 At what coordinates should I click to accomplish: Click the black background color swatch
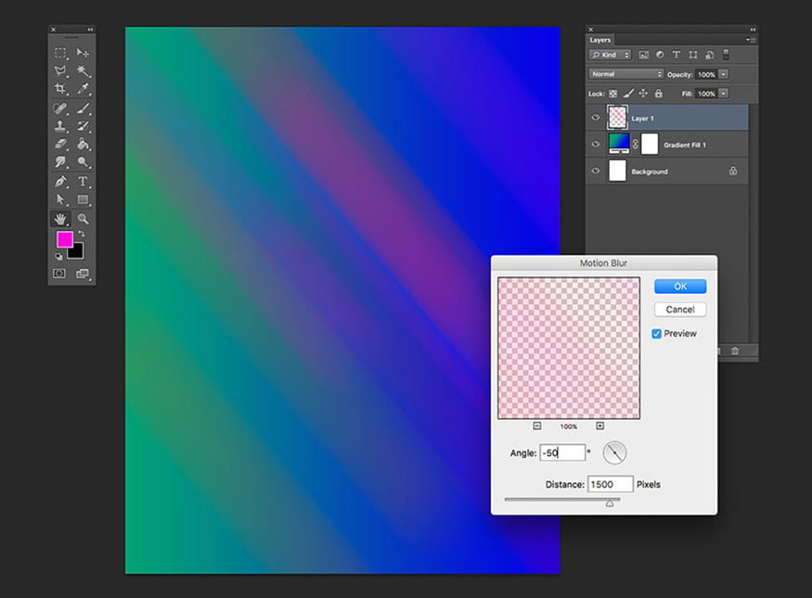click(x=77, y=252)
